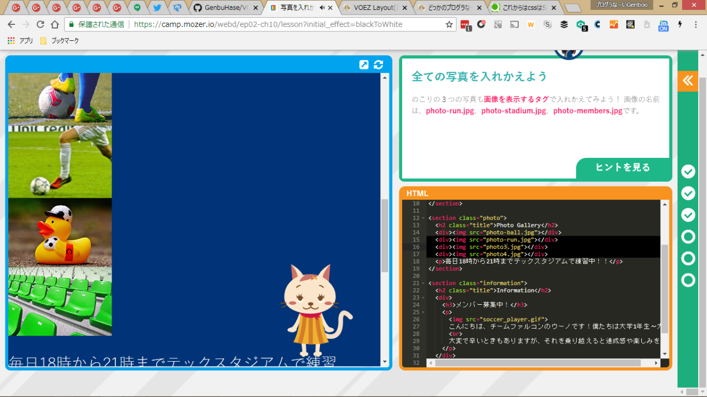
Task: Fold the information section at line 21
Action: pyautogui.click(x=423, y=283)
